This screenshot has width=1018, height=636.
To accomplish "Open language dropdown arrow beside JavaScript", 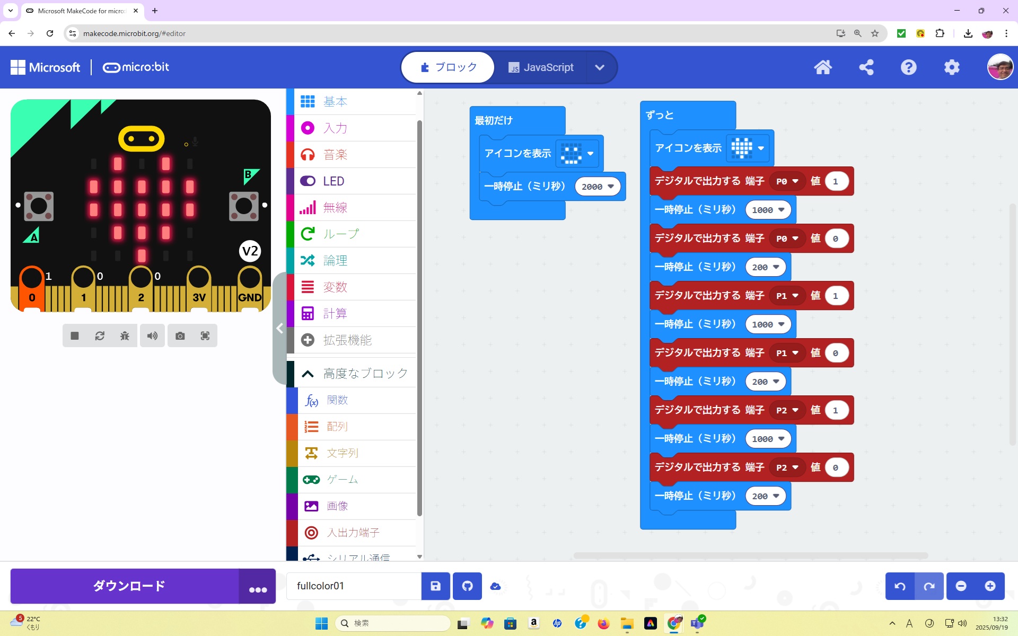I will click(x=600, y=67).
